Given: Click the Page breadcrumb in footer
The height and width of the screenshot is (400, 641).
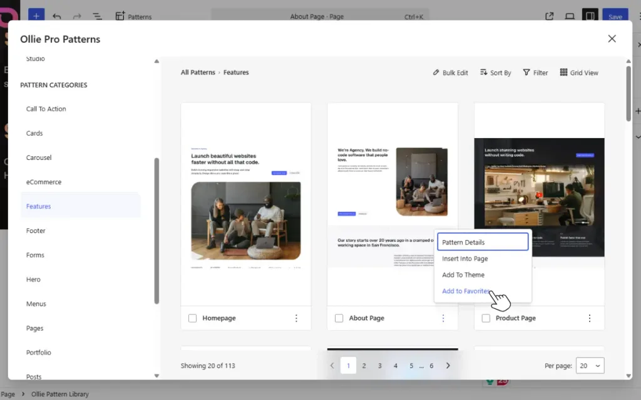Looking at the screenshot, I should click(x=8, y=394).
